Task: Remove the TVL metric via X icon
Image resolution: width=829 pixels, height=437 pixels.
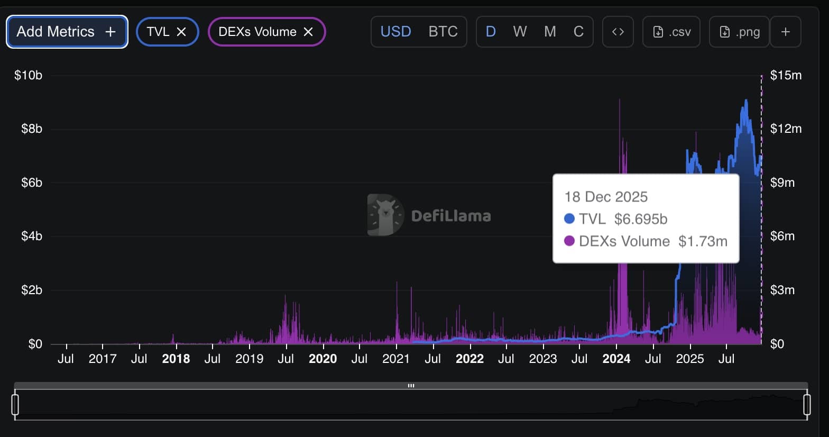Action: (181, 32)
